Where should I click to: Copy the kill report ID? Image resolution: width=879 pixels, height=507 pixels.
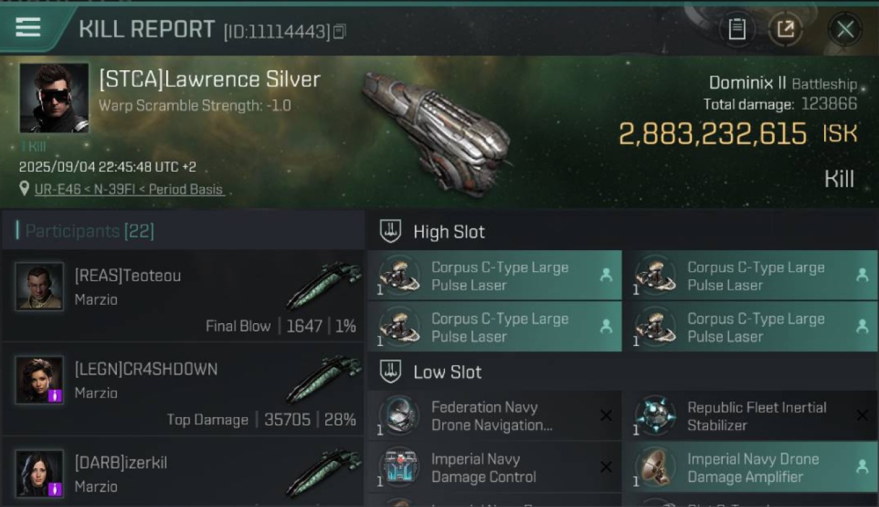[x=339, y=31]
